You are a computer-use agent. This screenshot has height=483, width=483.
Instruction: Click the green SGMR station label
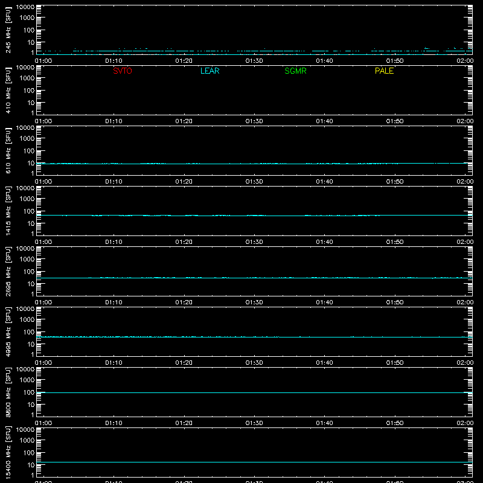tap(295, 71)
